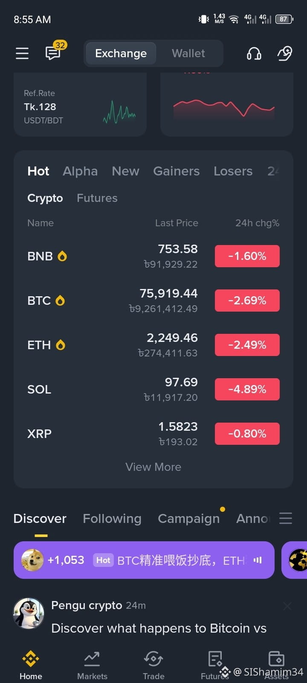
Task: Open the Markets icon in bottom bar
Action: (x=92, y=665)
